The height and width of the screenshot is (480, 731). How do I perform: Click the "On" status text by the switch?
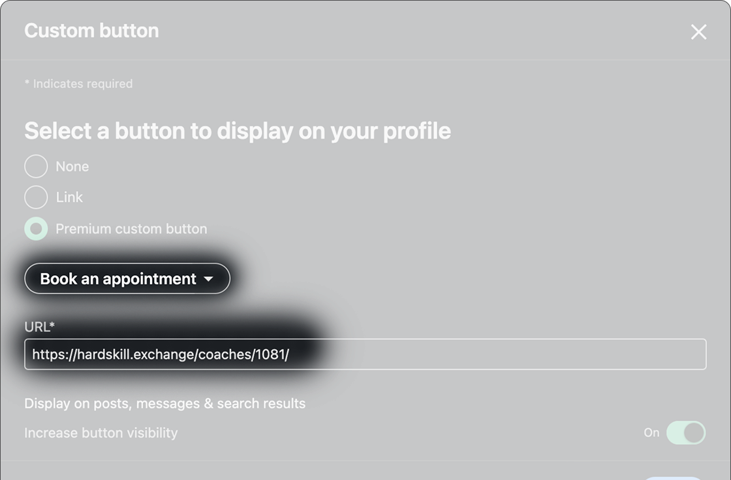click(651, 432)
